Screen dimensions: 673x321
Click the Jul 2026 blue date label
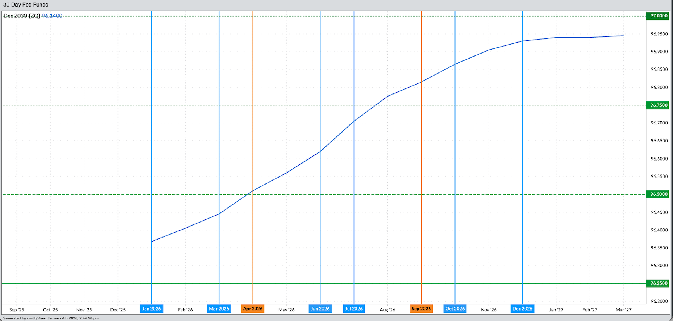(x=354, y=309)
